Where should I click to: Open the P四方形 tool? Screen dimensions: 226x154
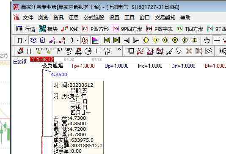point(96,29)
